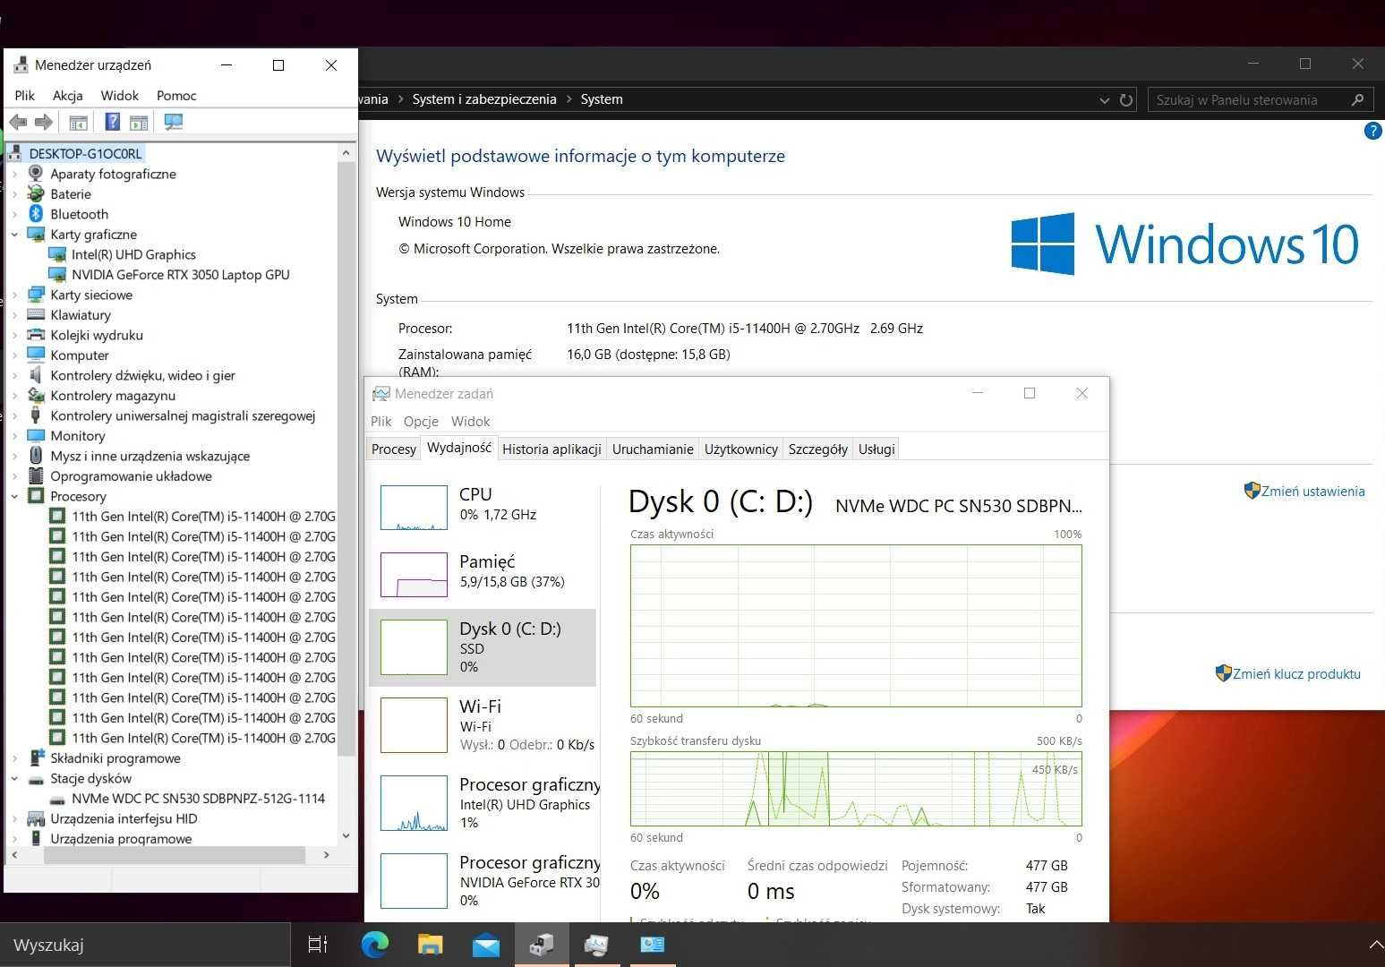Click the blue help question mark icon in System window

click(1372, 131)
